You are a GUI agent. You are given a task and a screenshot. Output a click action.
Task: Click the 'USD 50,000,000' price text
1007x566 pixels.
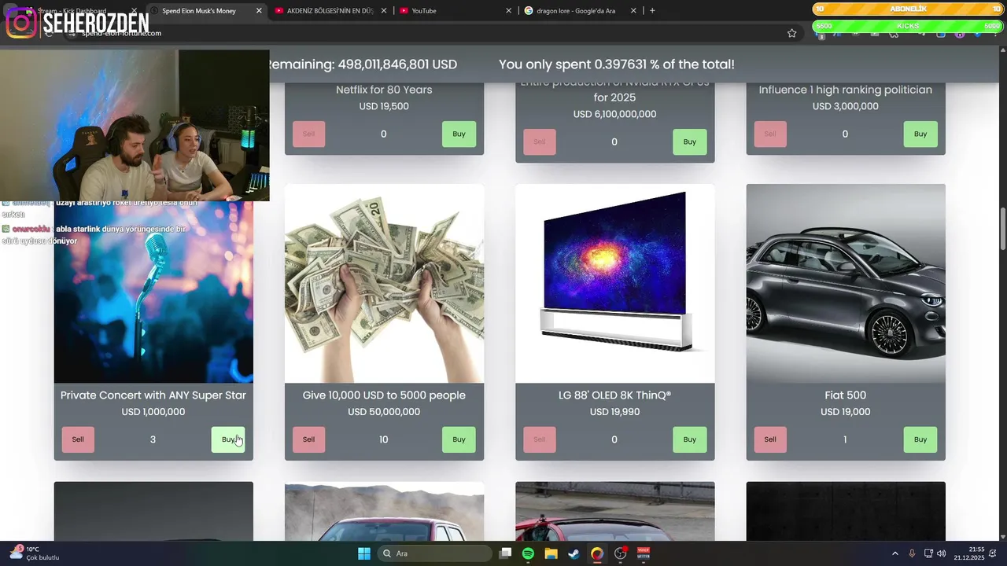point(384,412)
